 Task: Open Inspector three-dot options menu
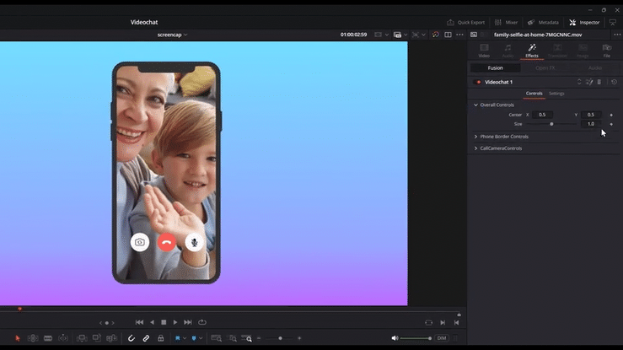[617, 35]
